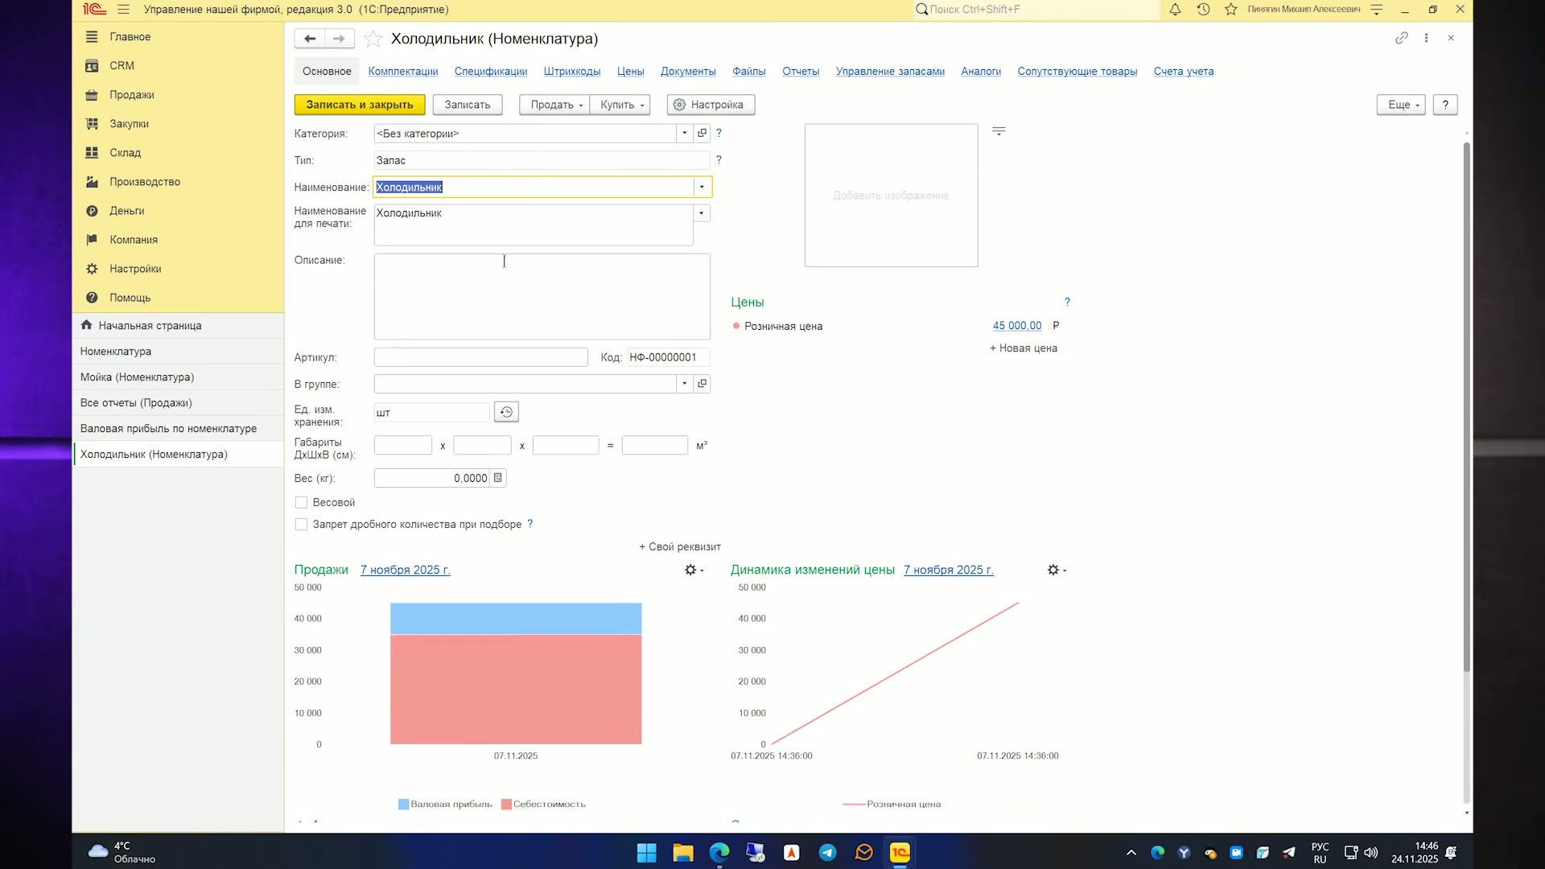Toggle fractional quantity prohibition checkbox
Screen dimensions: 1545x869
point(301,524)
